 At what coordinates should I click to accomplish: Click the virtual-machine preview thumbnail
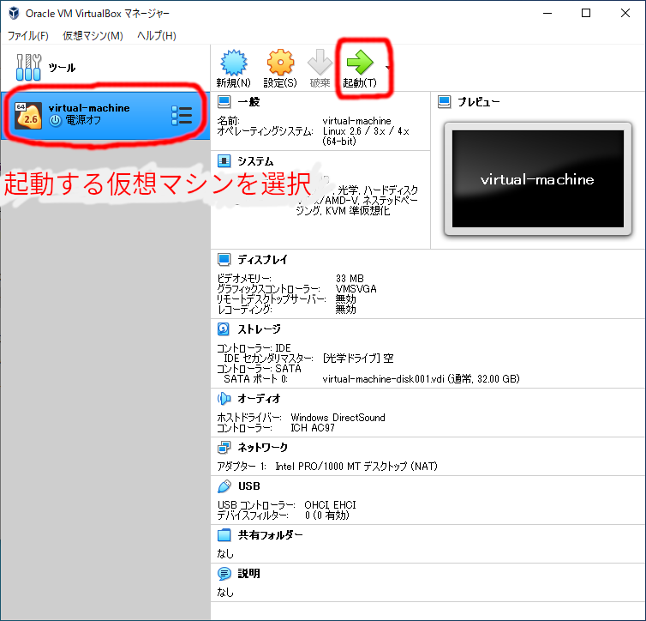[538, 178]
